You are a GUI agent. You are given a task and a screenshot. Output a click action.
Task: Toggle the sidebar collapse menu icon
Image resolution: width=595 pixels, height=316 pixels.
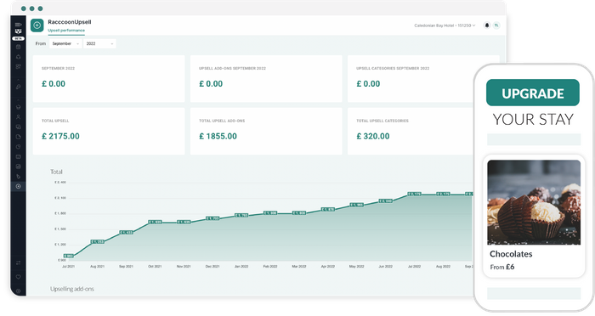18,25
